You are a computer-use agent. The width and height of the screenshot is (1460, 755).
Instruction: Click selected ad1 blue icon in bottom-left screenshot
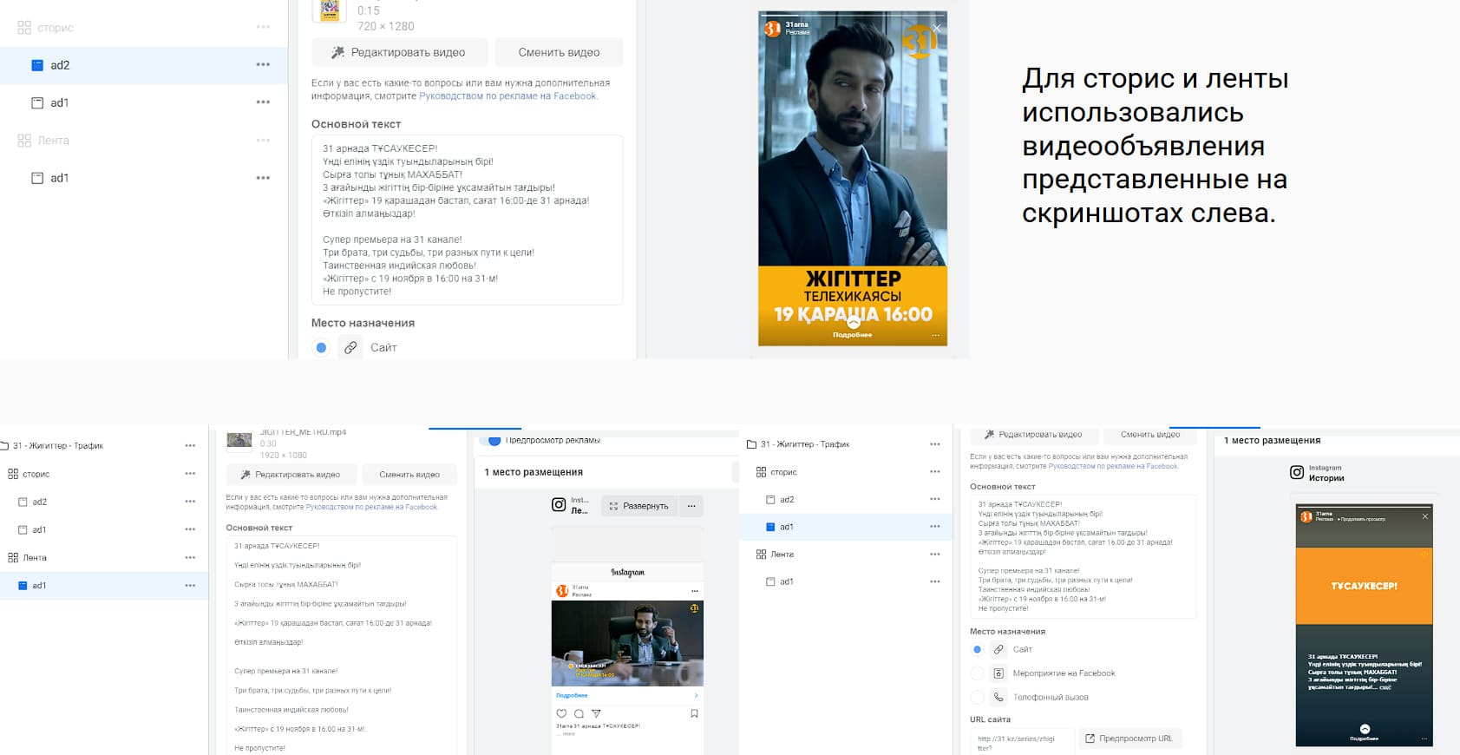click(23, 586)
